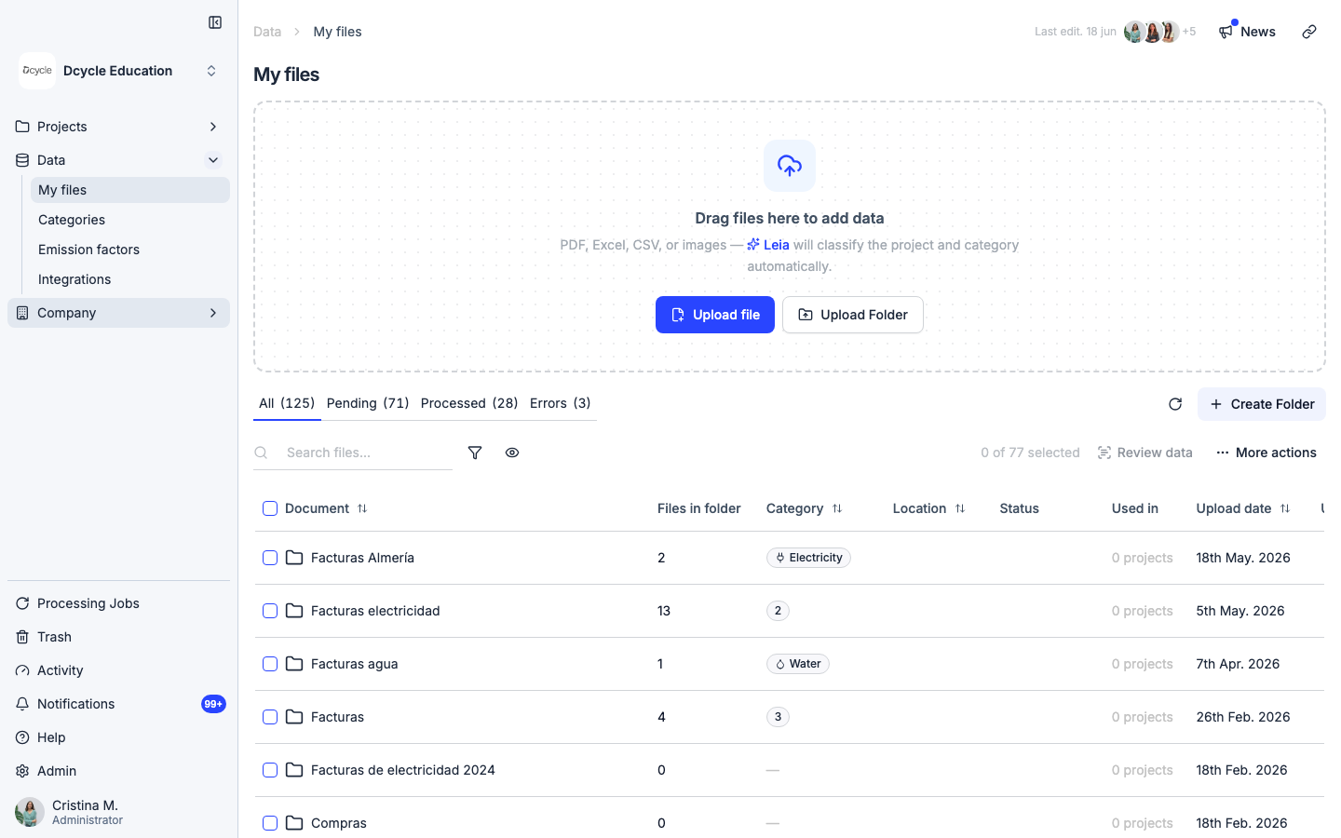
Task: Click the News megaphone icon
Action: point(1226,32)
